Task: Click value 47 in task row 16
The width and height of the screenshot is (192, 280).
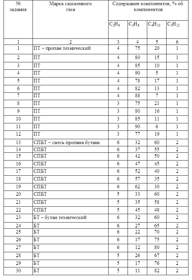Action: [x=137, y=164]
